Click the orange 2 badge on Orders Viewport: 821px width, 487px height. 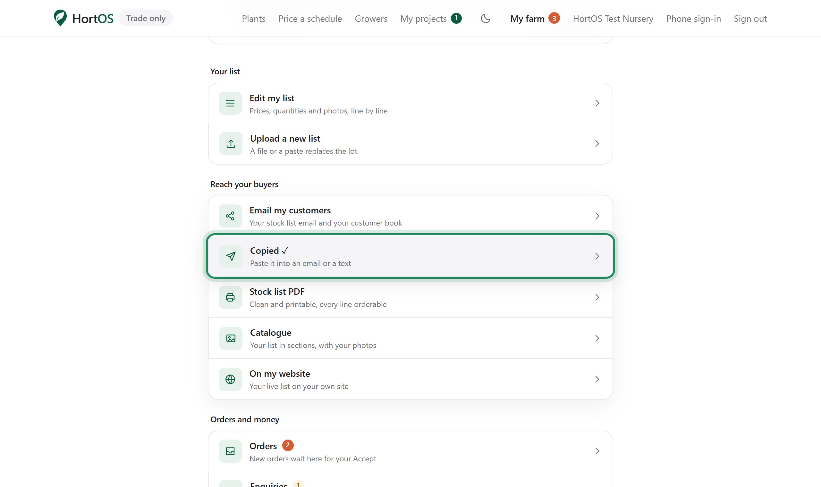coord(288,445)
